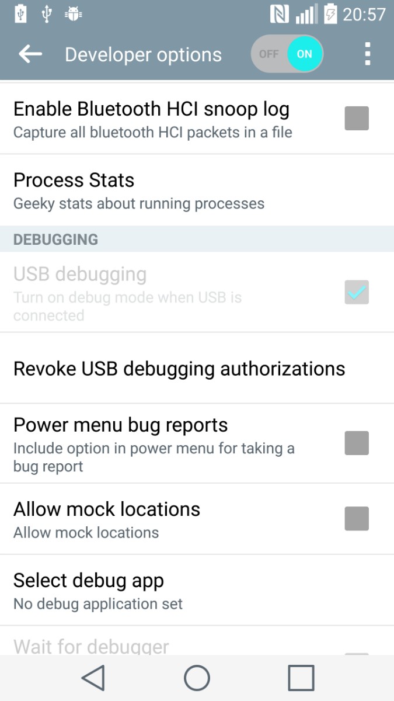Screen dimensions: 394x701
Task: Tap the Android back navigation button
Action: 93,678
